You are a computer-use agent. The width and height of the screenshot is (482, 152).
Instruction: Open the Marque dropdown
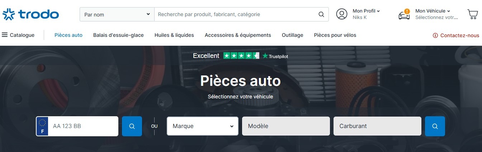[x=203, y=126]
